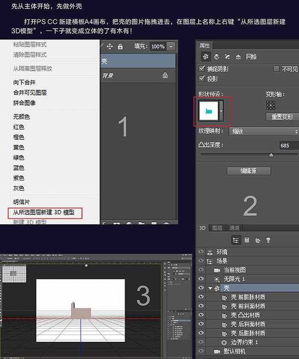Open the 填充 percentage dropdown arrow
This screenshot has width=299, height=359.
pyautogui.click(x=170, y=46)
